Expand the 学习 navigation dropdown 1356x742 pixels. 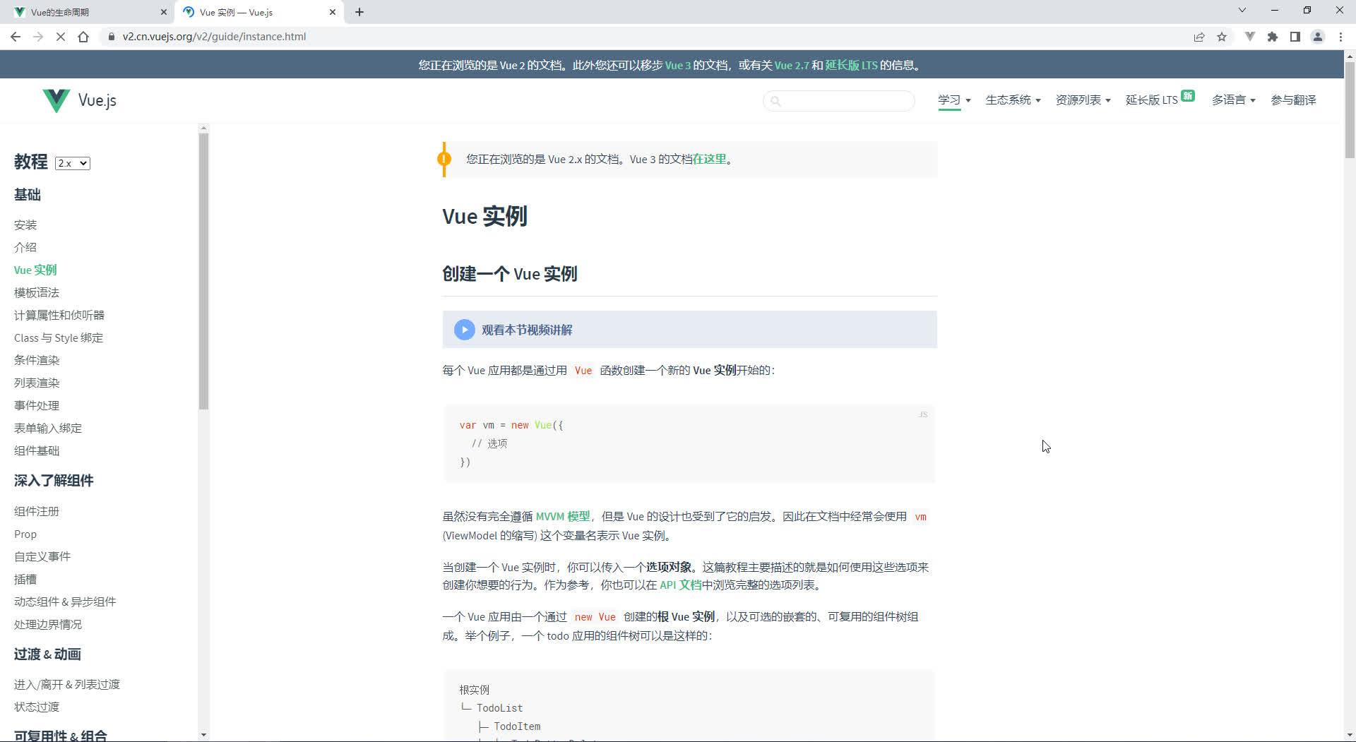click(x=953, y=100)
